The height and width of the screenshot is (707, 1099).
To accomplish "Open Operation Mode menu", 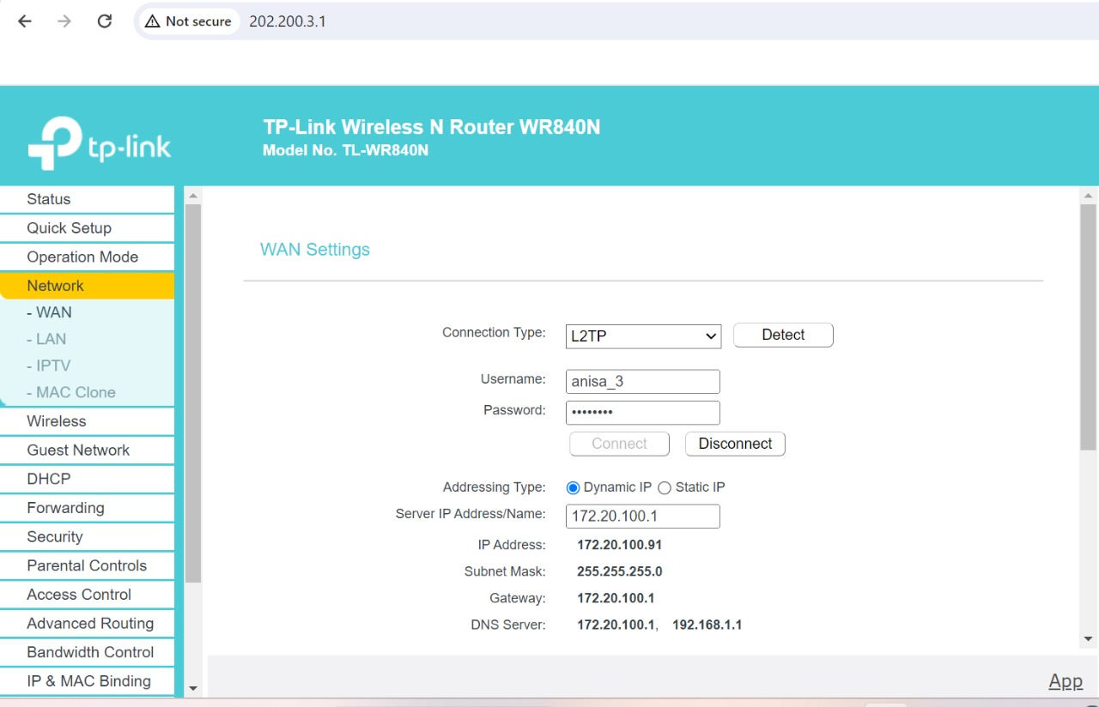I will (87, 257).
